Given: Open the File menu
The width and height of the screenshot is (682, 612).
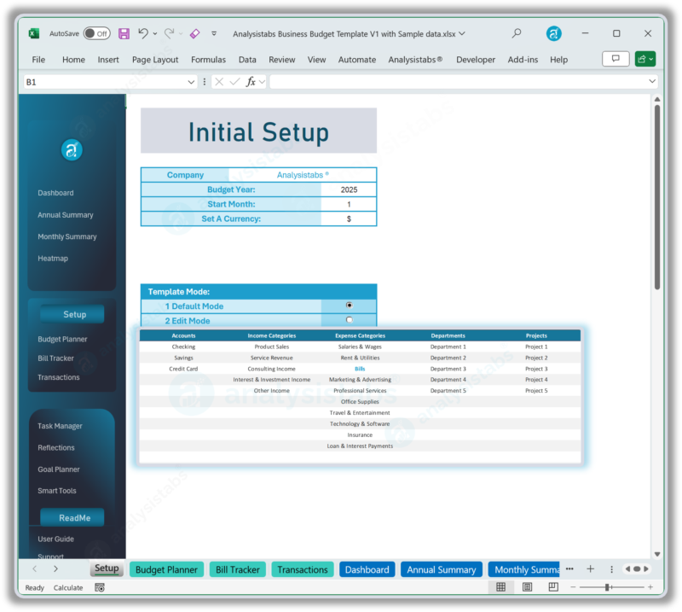Looking at the screenshot, I should pos(38,60).
